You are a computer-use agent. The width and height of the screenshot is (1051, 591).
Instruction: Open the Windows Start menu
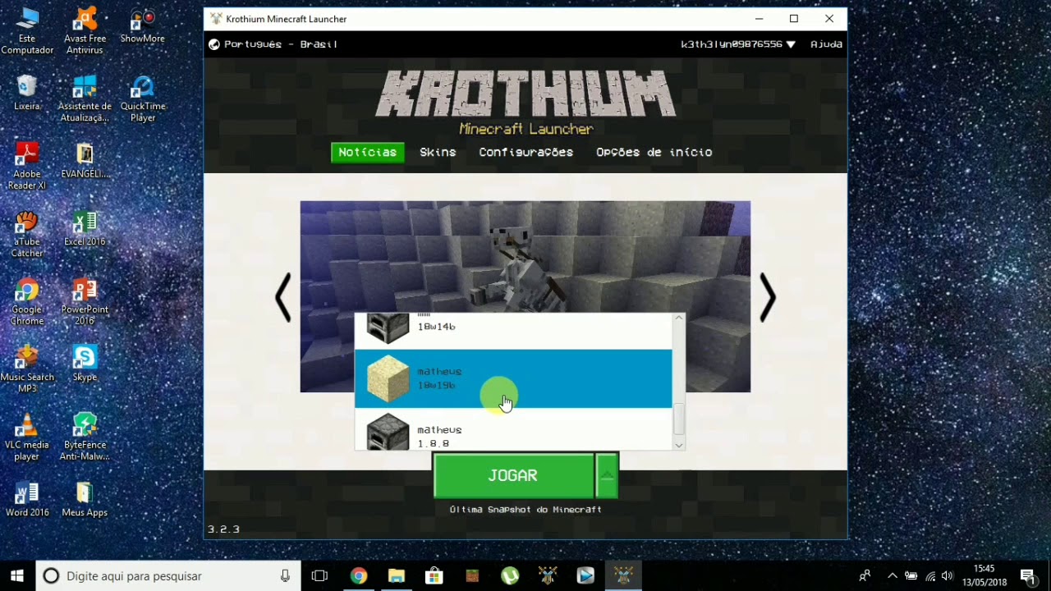pyautogui.click(x=17, y=576)
